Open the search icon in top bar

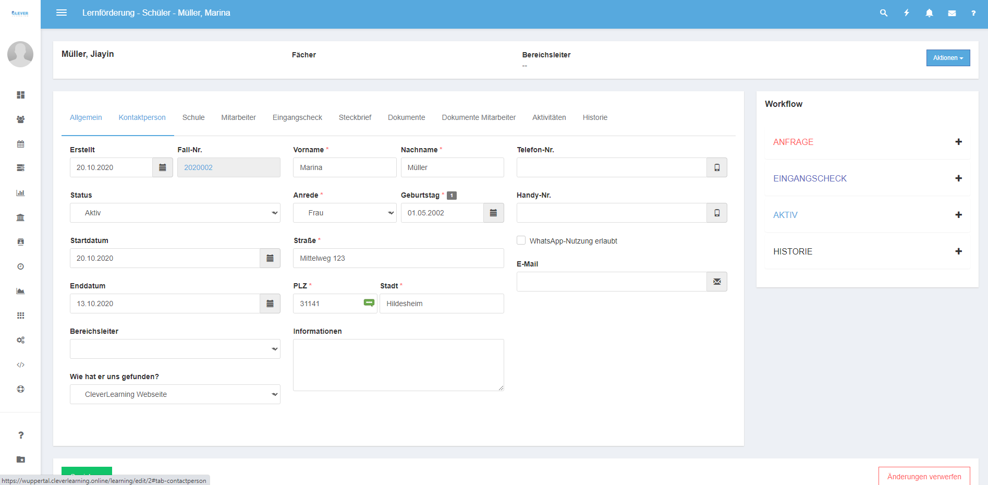883,13
